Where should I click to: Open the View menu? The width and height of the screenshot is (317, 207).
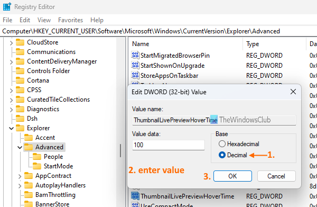tap(44, 20)
